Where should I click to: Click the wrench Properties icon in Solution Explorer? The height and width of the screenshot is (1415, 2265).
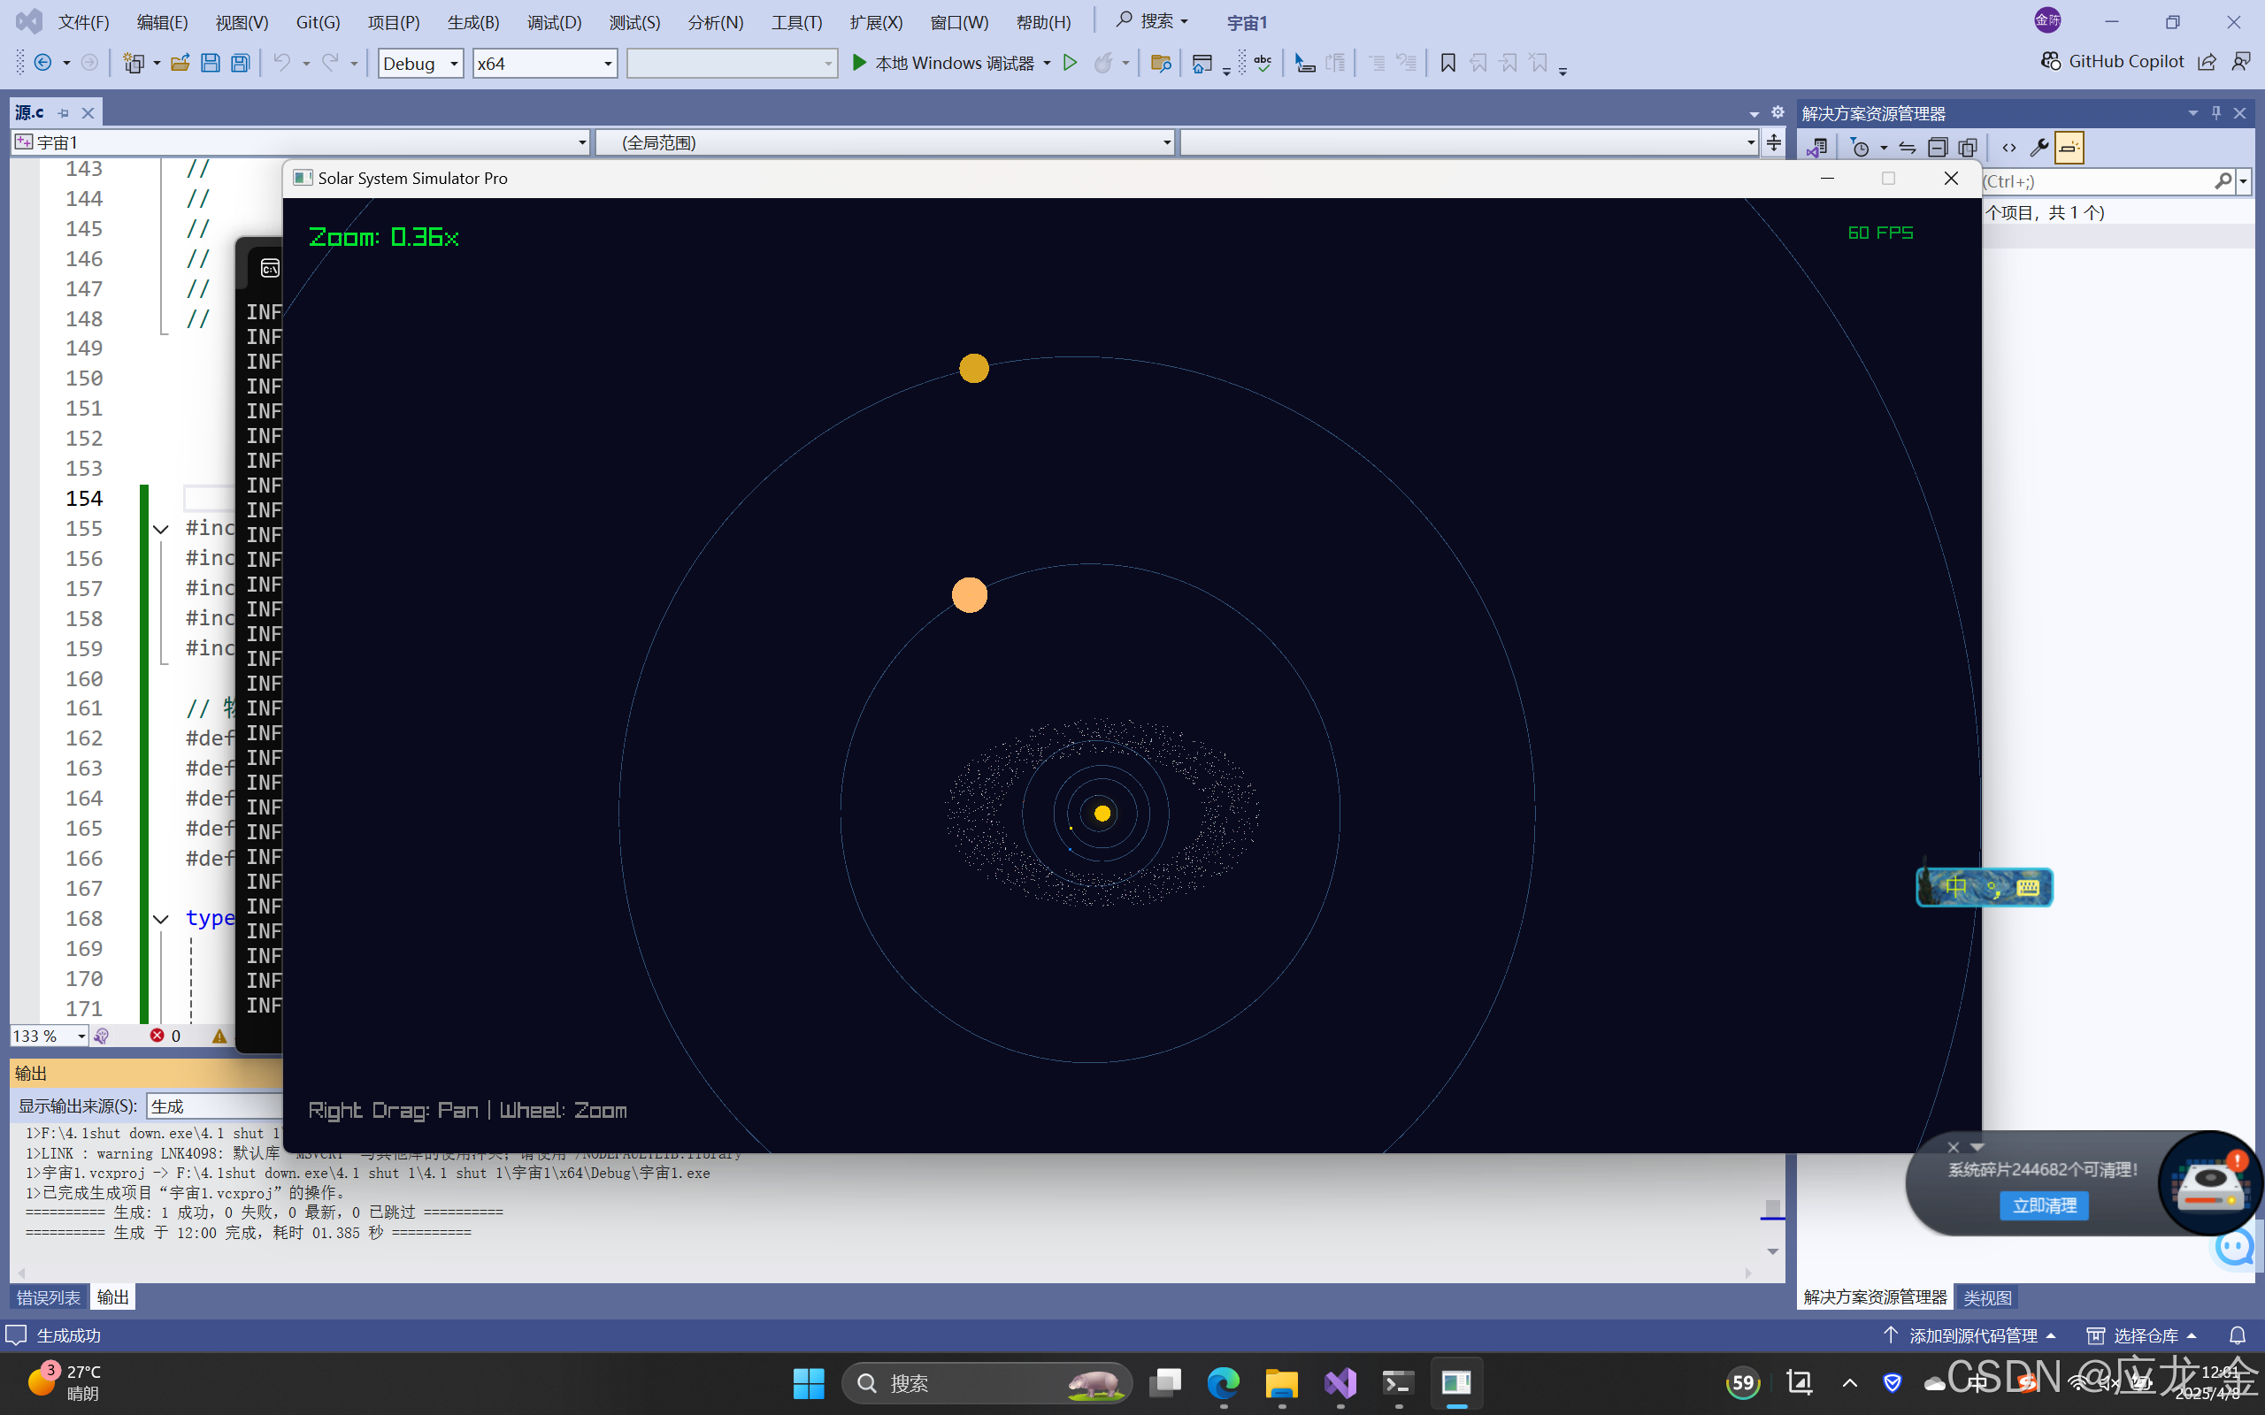[2038, 148]
